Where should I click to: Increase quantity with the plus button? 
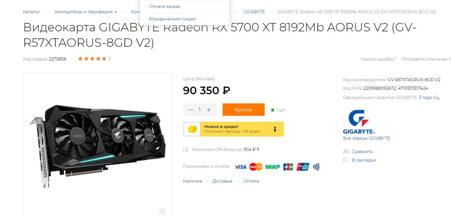click(209, 110)
